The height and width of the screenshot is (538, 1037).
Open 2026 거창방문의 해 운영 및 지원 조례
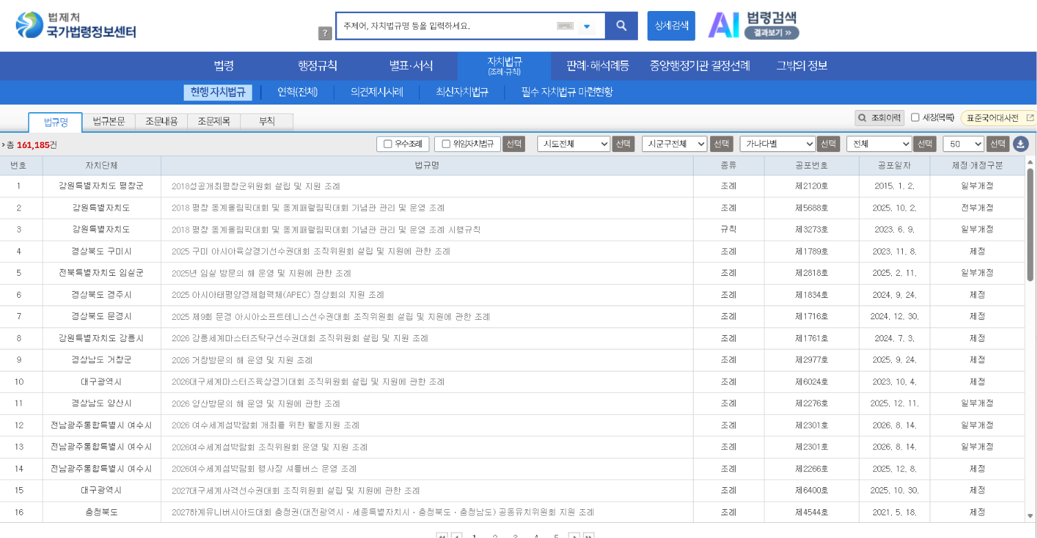click(242, 360)
